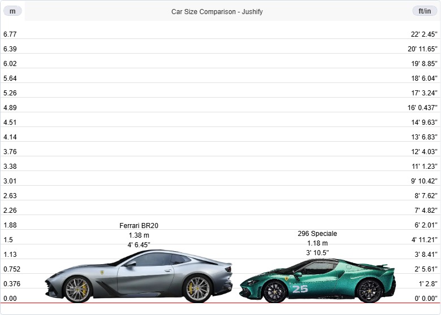Click the '3.01' meter scale label
Image resolution: width=441 pixels, height=315 pixels.
coord(10,181)
